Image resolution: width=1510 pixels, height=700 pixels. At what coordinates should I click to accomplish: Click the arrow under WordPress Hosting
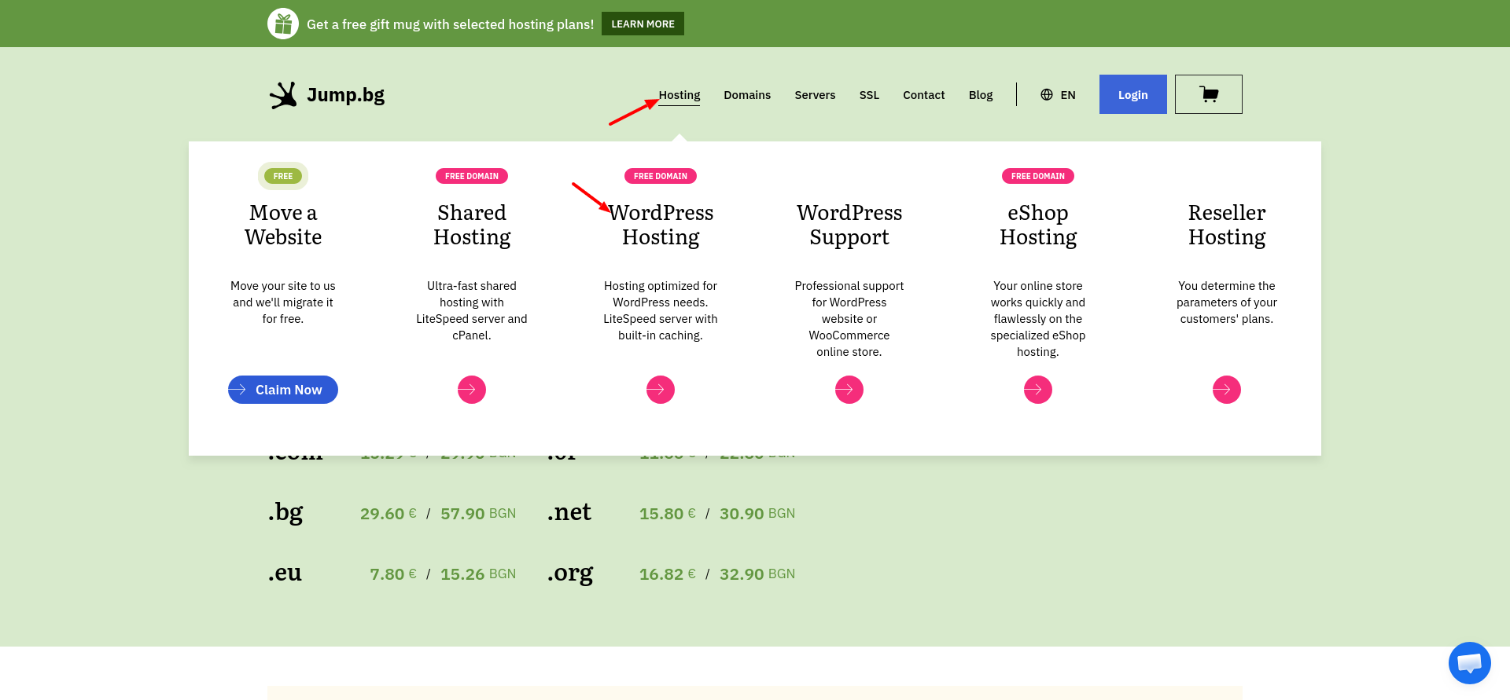(x=661, y=390)
